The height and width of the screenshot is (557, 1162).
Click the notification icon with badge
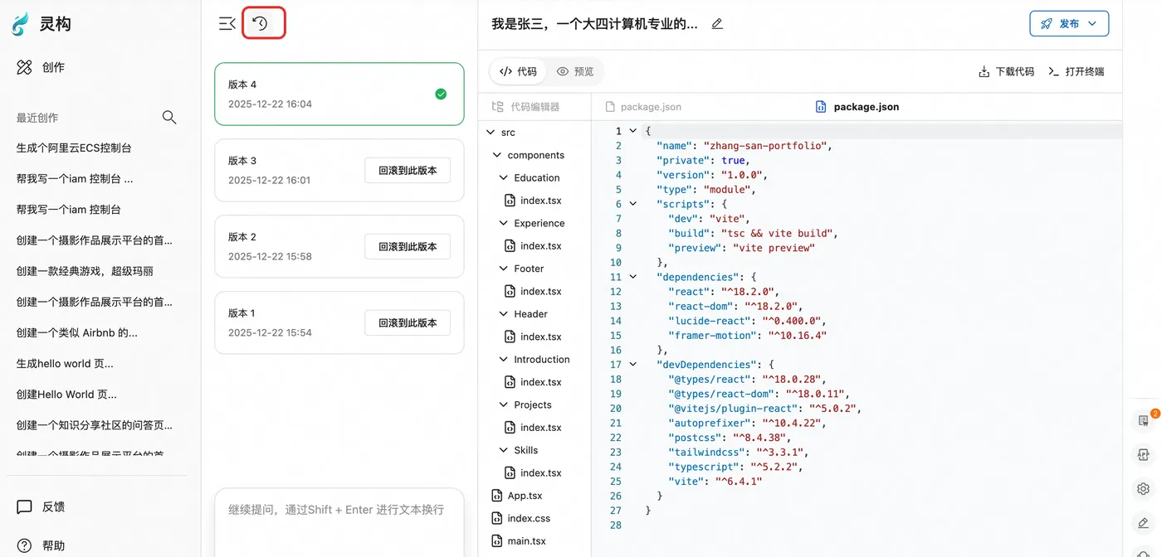(1144, 420)
